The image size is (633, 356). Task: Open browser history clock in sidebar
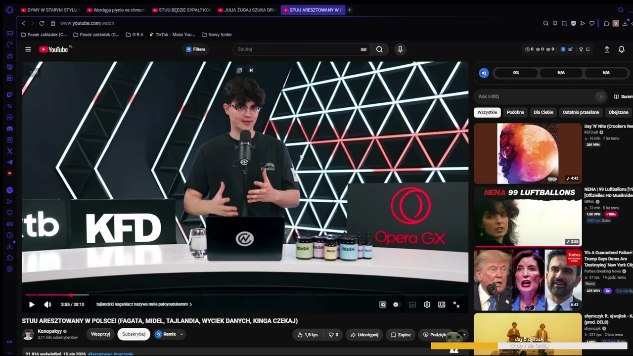pos(9,235)
